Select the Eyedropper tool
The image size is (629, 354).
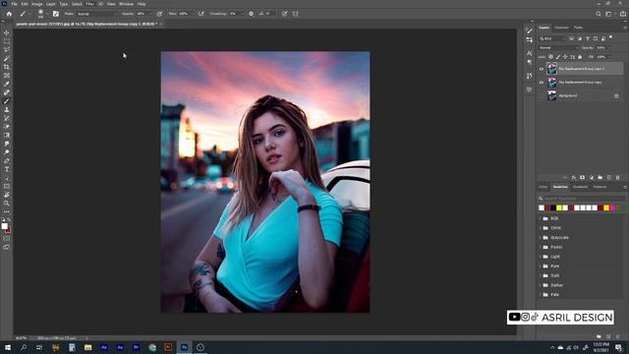pyautogui.click(x=7, y=84)
